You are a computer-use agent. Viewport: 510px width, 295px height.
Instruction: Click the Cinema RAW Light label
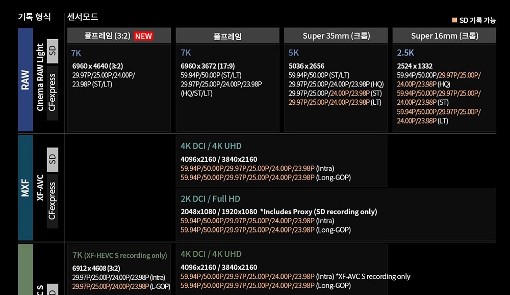point(40,77)
